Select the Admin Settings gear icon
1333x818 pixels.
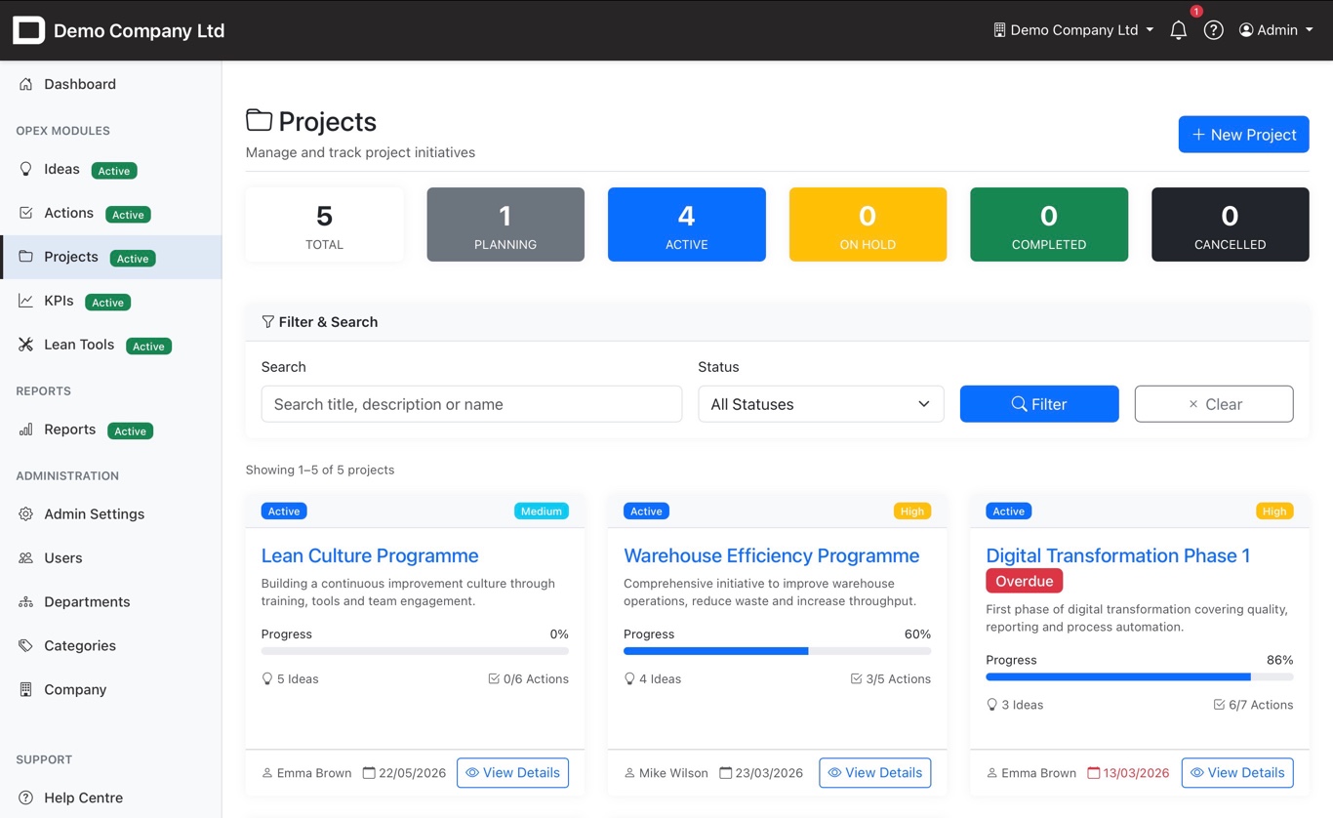(26, 514)
